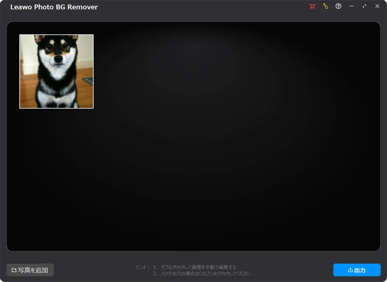The height and width of the screenshot is (282, 387).
Task: Close the Leawo Photo BG Remover window
Action: tap(377, 6)
